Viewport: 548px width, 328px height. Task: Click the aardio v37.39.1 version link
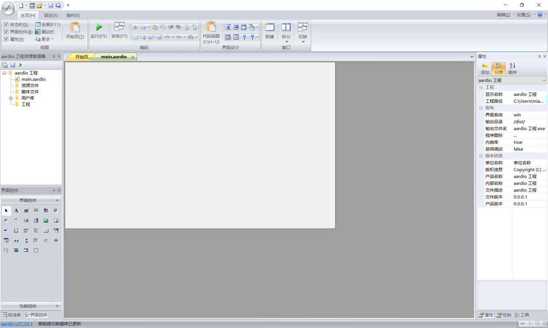pos(16,324)
